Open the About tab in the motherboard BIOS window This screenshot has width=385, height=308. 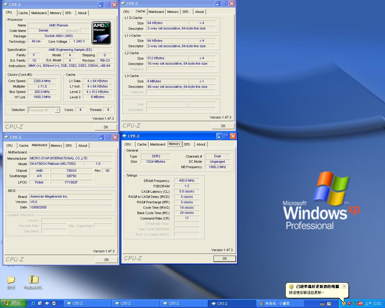tap(83, 146)
